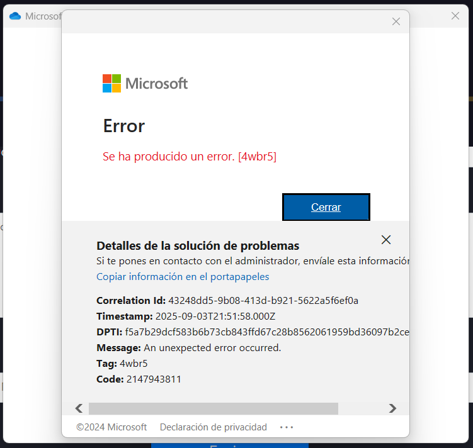Click 'Detalles de la solución de problemas' heading
The height and width of the screenshot is (448, 473).
click(197, 246)
